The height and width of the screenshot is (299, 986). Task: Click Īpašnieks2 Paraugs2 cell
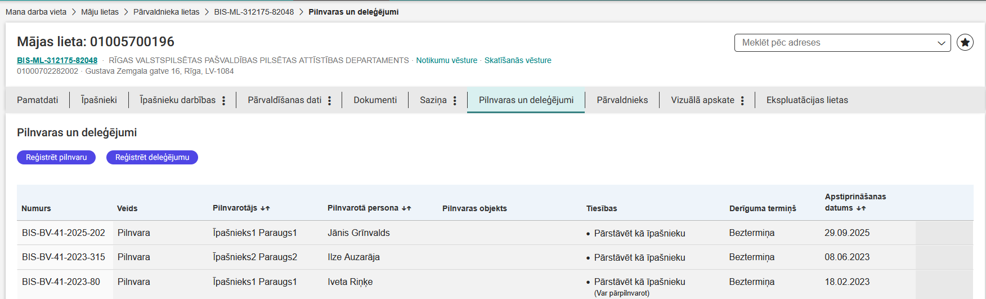255,257
